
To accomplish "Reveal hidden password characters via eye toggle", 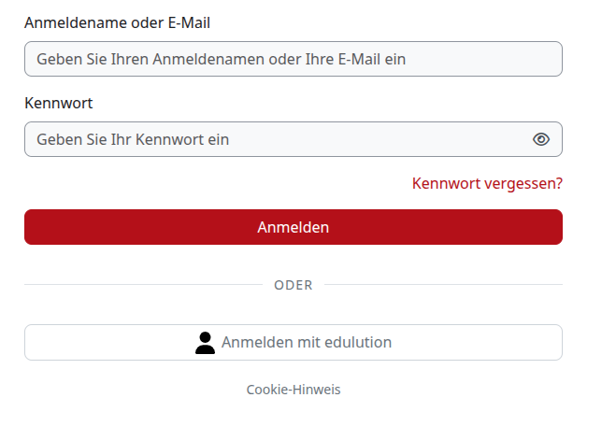I will coord(541,139).
